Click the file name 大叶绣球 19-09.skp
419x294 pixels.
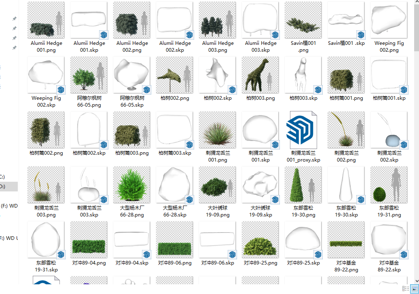coord(260,211)
